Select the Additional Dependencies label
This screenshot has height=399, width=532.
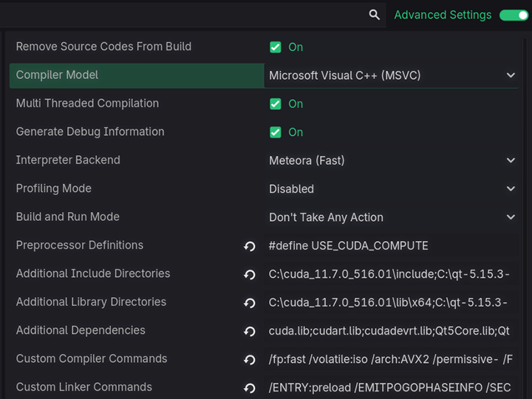coord(81,330)
